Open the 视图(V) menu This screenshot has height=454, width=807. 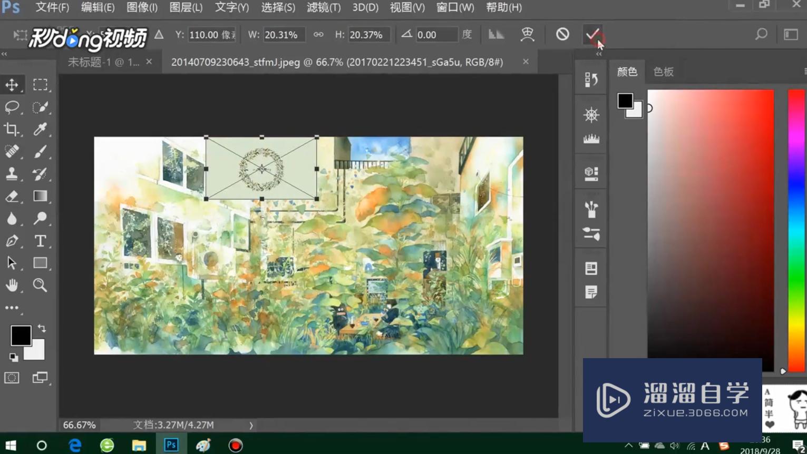(x=407, y=7)
